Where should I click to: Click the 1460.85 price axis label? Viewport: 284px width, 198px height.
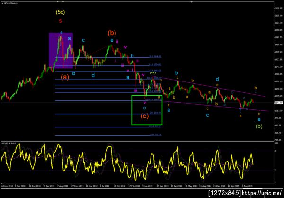click(278, 74)
